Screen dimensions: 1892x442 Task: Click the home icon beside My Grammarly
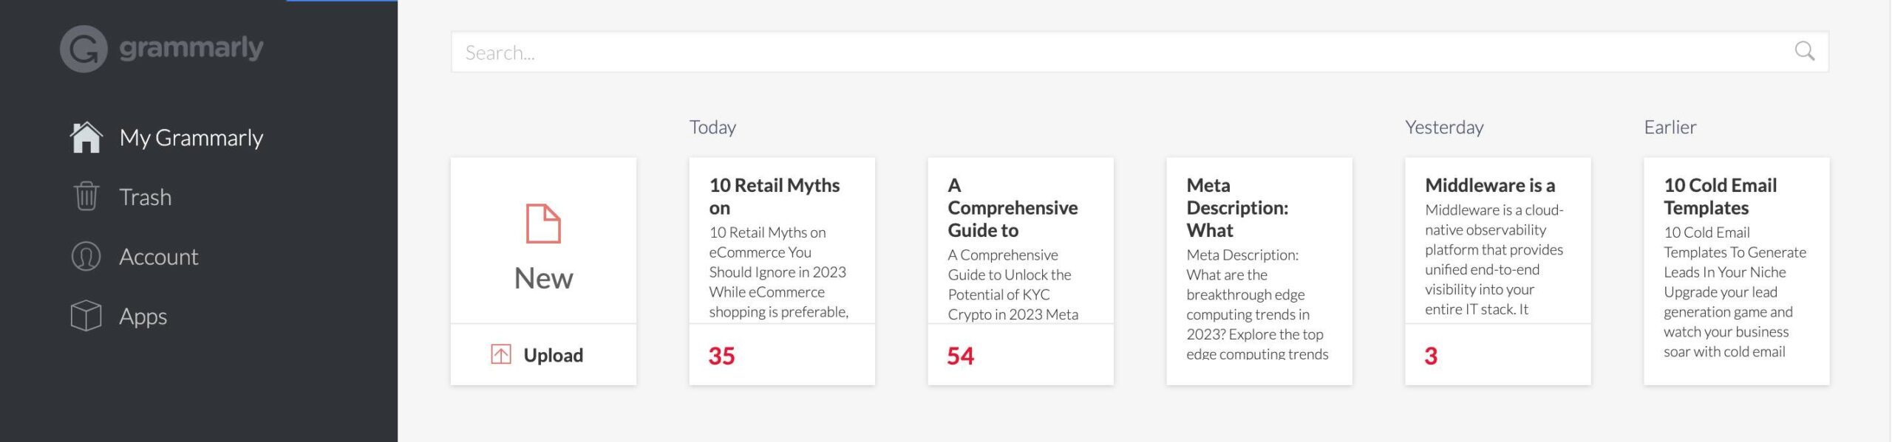(x=86, y=137)
